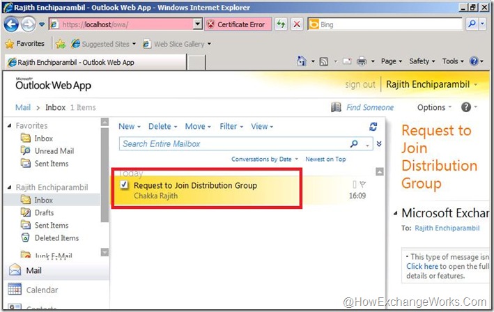Click the folder pane scrollbar down arrow
Viewport: 494px width, 312px height.
click(105, 252)
